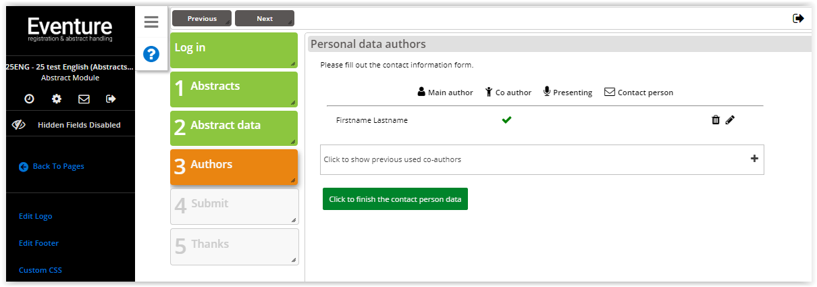Click the hamburger menu icon
Viewport: 817px width, 287px height.
[x=151, y=22]
